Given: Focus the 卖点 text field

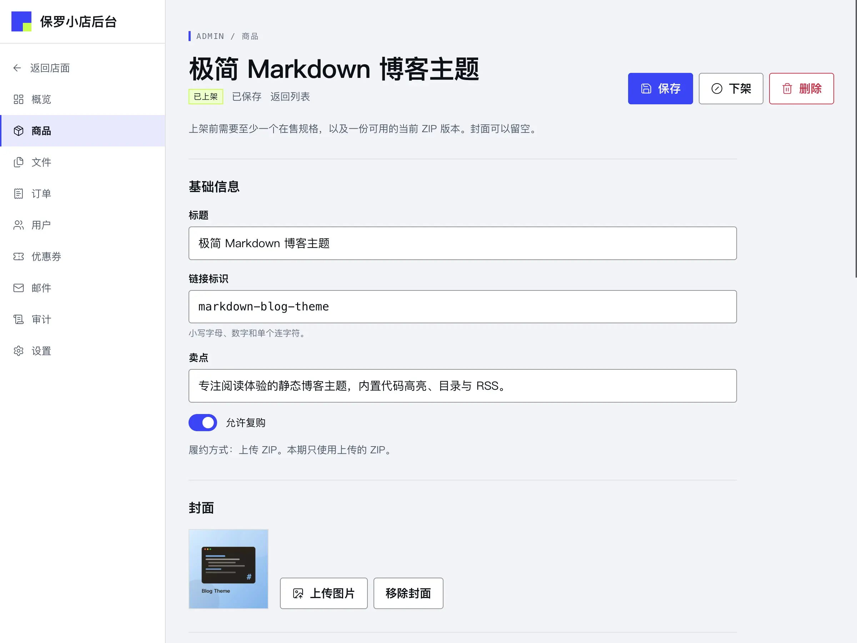Looking at the screenshot, I should click(462, 386).
